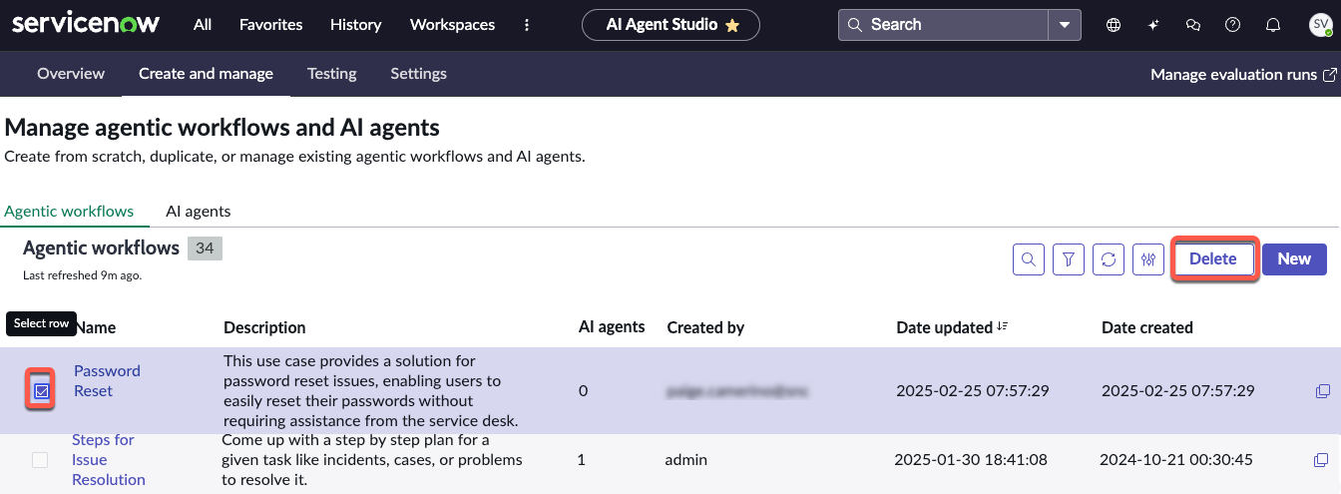Sort by the Date created column header

(x=1146, y=327)
